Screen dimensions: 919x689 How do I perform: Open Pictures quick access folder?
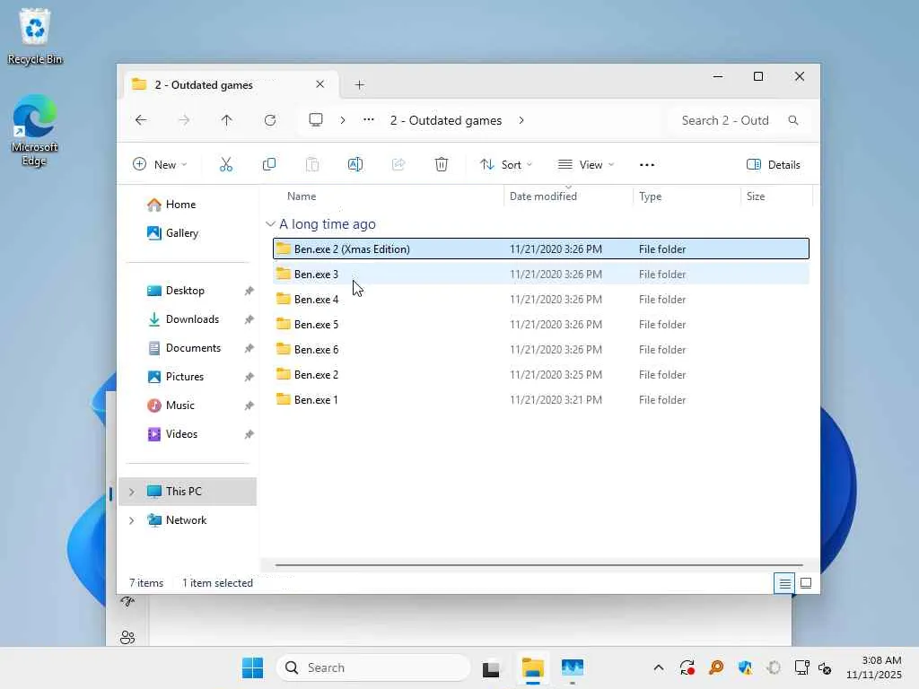click(x=175, y=377)
